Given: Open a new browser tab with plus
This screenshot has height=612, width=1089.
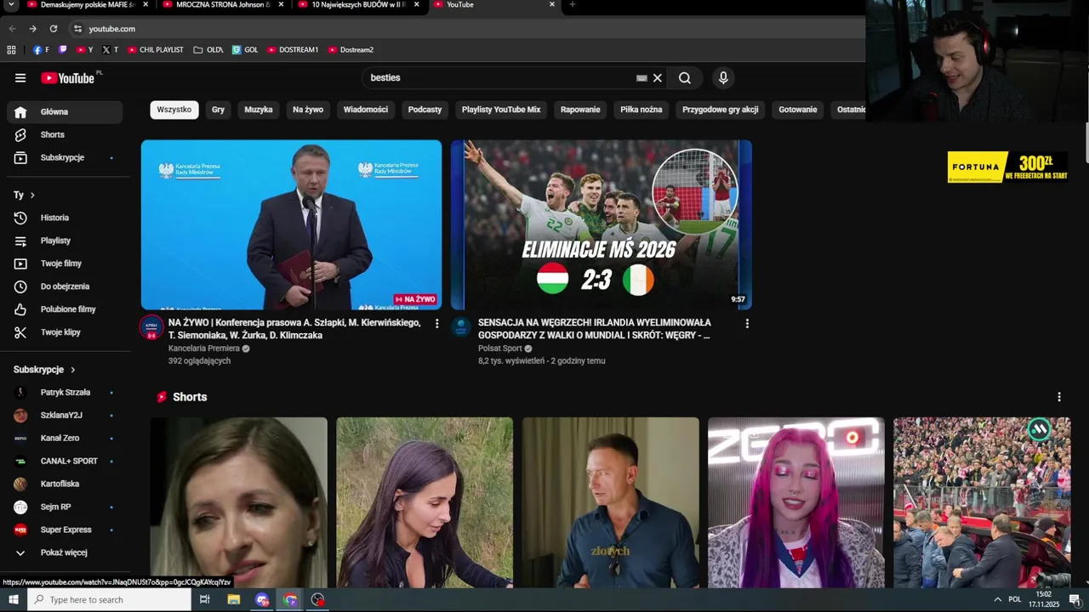Looking at the screenshot, I should (572, 5).
